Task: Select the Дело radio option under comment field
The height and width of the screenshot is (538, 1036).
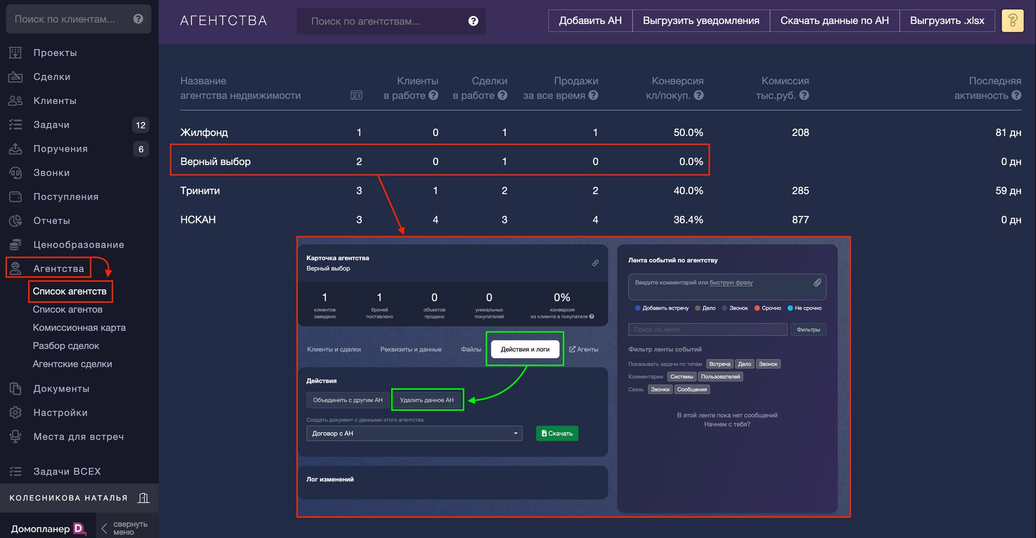Action: [698, 308]
